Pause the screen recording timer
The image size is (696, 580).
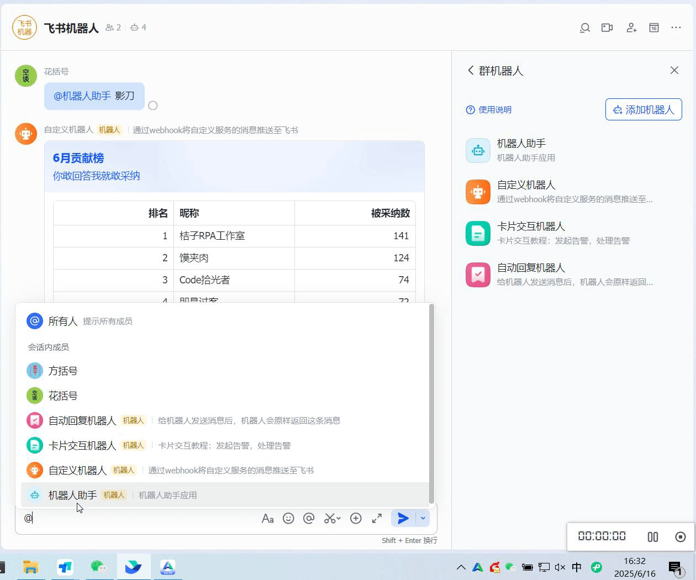click(x=652, y=537)
